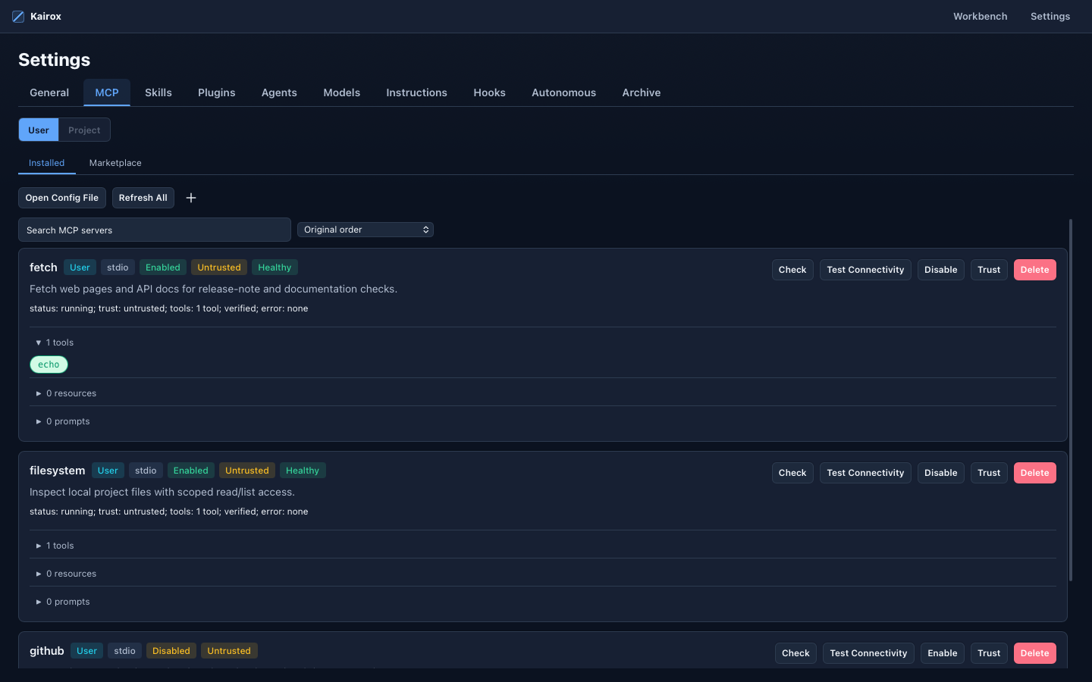Check the fetch server
1092x682 pixels.
pos(792,270)
